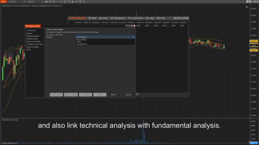This screenshot has width=259, height=145.
Task: Go to the Finish wizard step
Action: click(28, 50)
